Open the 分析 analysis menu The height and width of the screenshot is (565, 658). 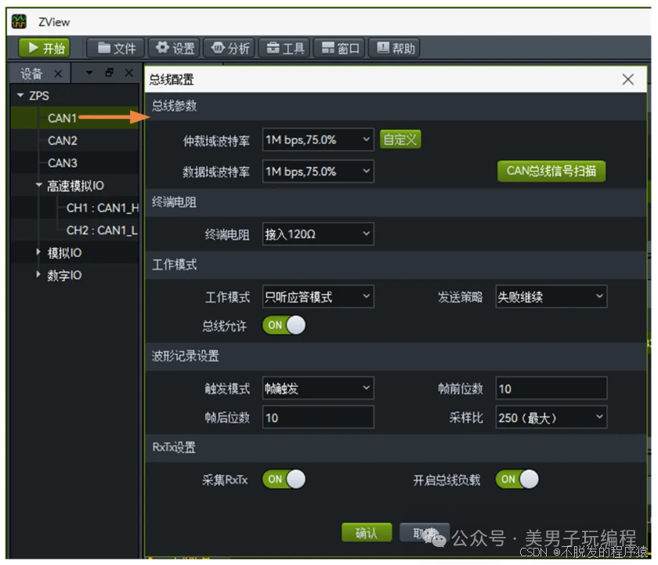click(x=230, y=48)
